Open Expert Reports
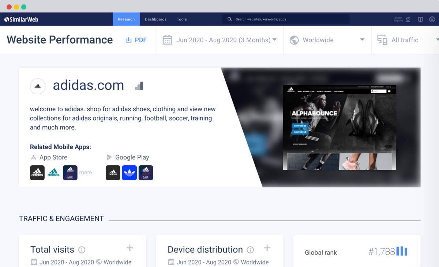This screenshot has width=439, height=267. click(402, 19)
